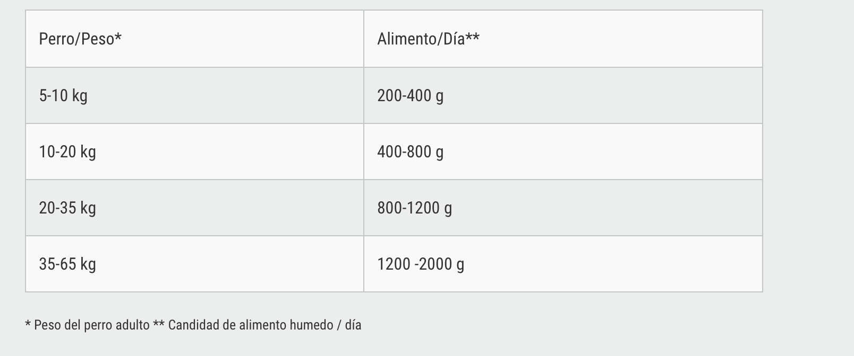Click the word humedo in the footnote
The height and width of the screenshot is (356, 854).
311,325
